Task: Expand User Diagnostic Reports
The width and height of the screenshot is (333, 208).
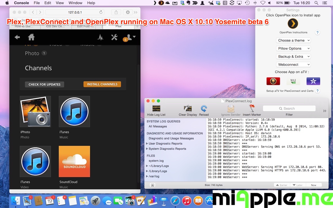Action: pos(147,144)
